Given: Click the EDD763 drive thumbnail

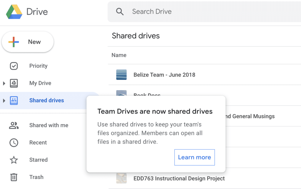Looking at the screenshot, I should pos(121,178).
